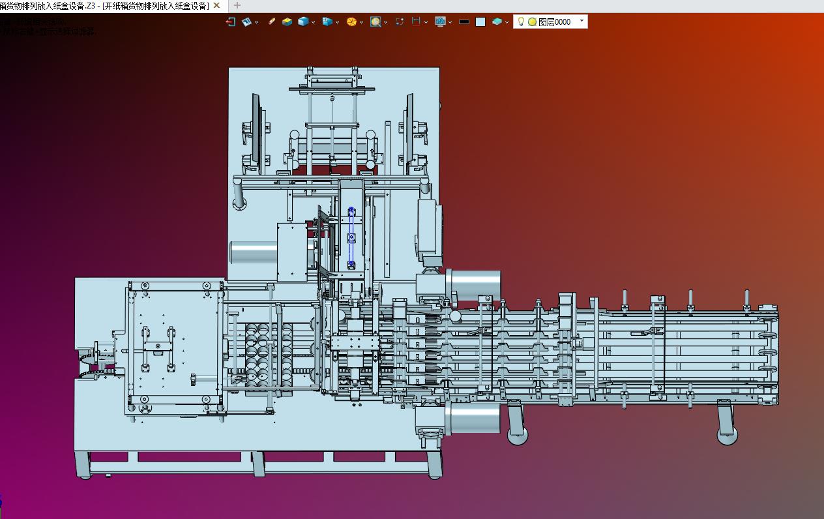Open the 图层0000 layer dropdown
The width and height of the screenshot is (824, 519).
[x=582, y=21]
